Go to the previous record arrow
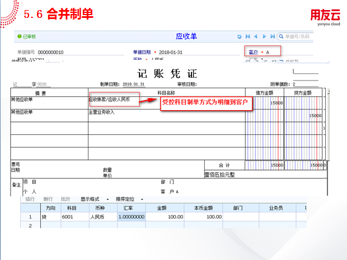Viewport: 347px width, 260px height. [256, 36]
